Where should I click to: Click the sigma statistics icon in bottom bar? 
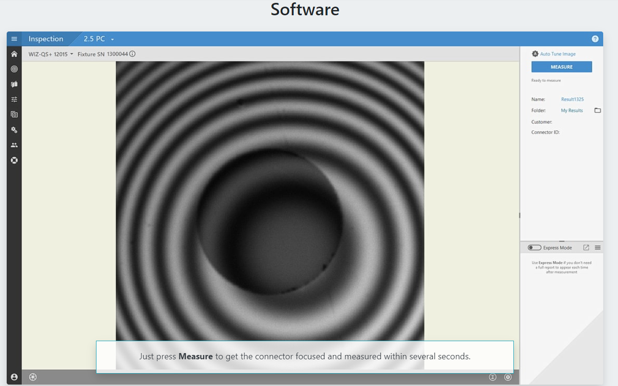492,377
